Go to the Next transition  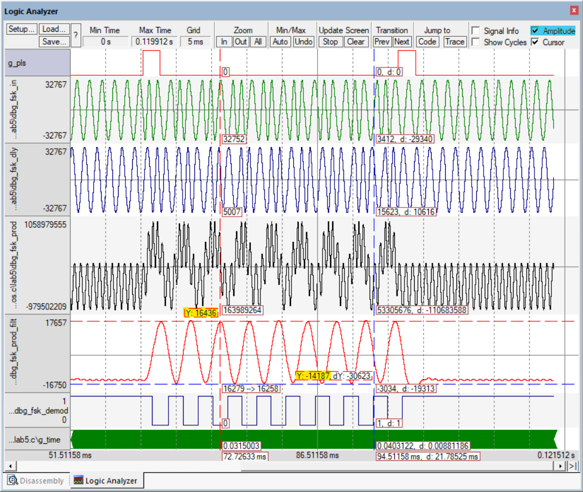click(x=402, y=41)
